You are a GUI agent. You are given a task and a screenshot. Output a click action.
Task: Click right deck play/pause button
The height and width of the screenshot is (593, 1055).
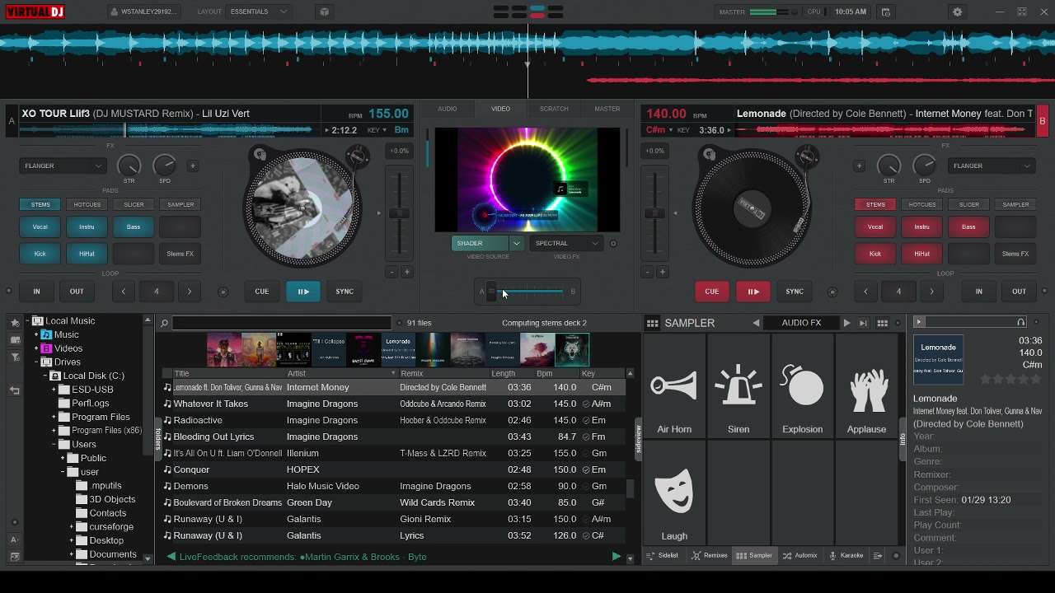click(x=753, y=292)
